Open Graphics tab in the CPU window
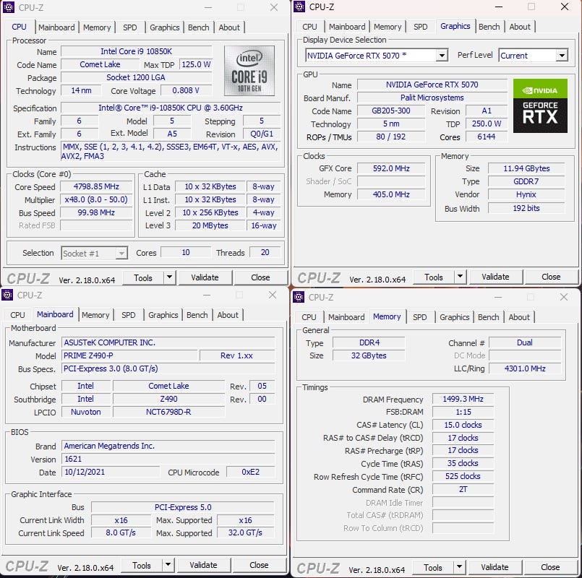Viewport: 582px width, 578px height. [164, 27]
